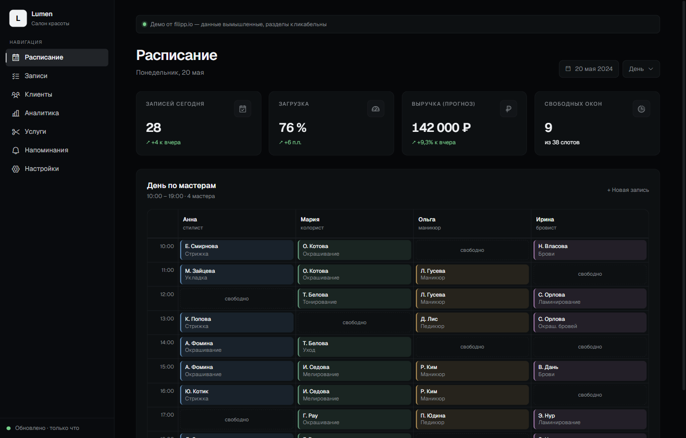Click the clock icon in Свободных окон card
Screen dimensions: 686x438
pyautogui.click(x=641, y=109)
